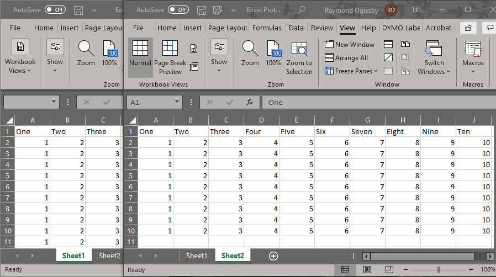This screenshot has height=277, width=496.
Task: Open Switch Windows dropdown
Action: click(x=434, y=58)
